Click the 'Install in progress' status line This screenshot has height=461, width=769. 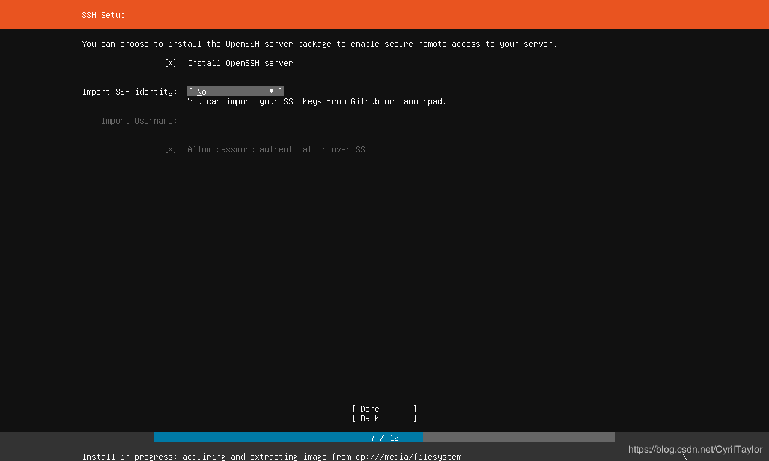pos(272,456)
